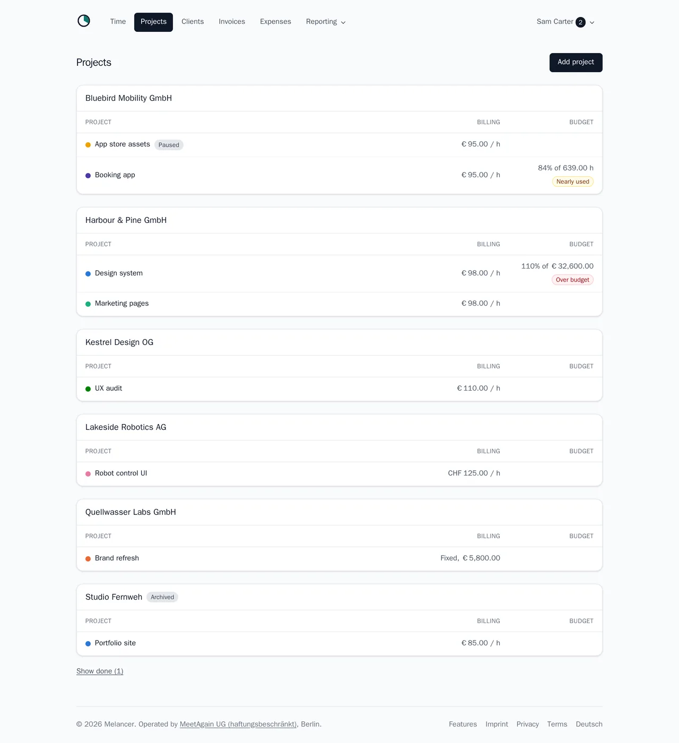Click the notification badge showing 2

[580, 22]
